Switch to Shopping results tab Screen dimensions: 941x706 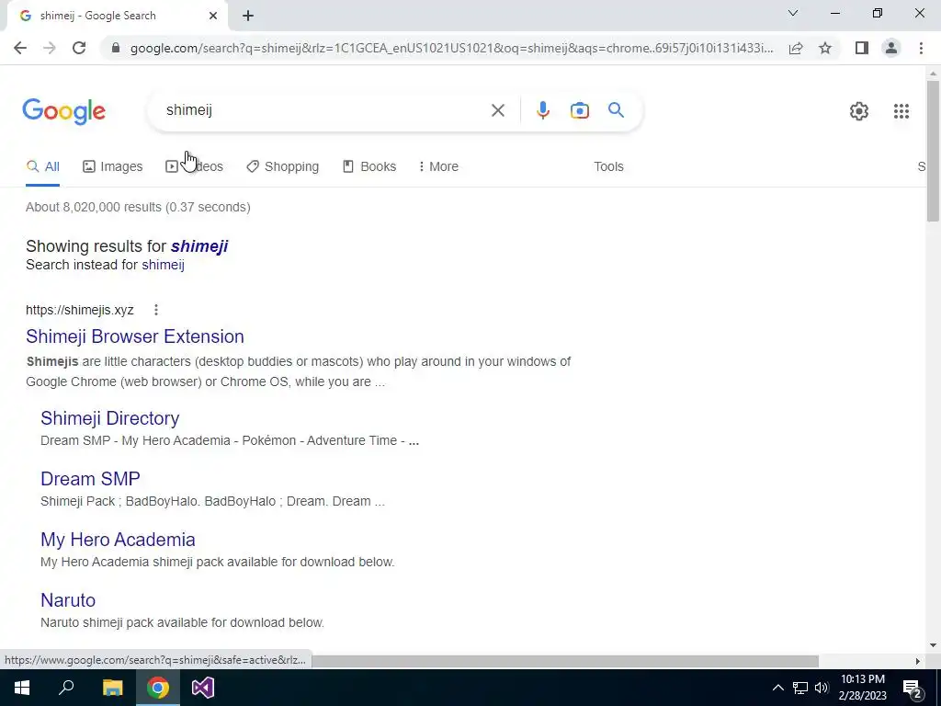(283, 166)
